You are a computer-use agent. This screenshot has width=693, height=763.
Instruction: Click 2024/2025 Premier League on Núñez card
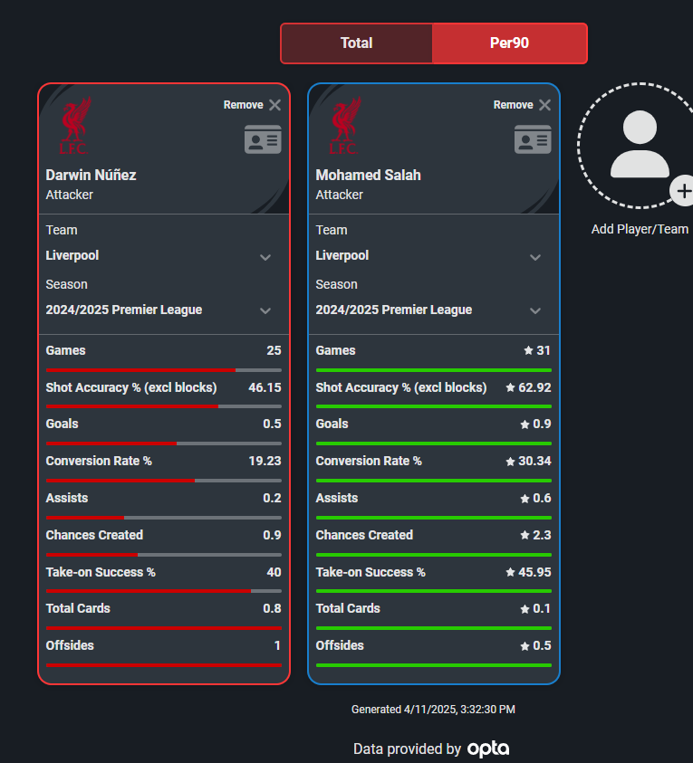click(124, 310)
